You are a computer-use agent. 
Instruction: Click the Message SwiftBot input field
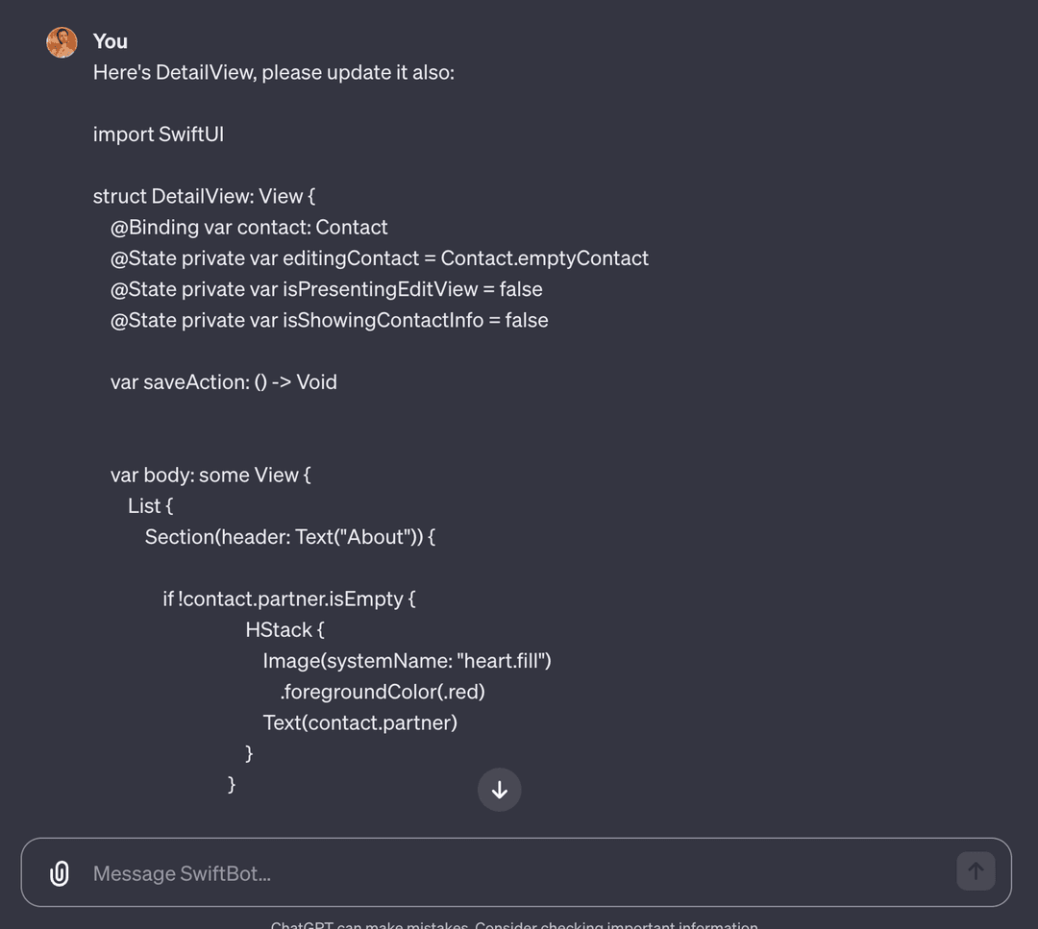tap(384, 872)
